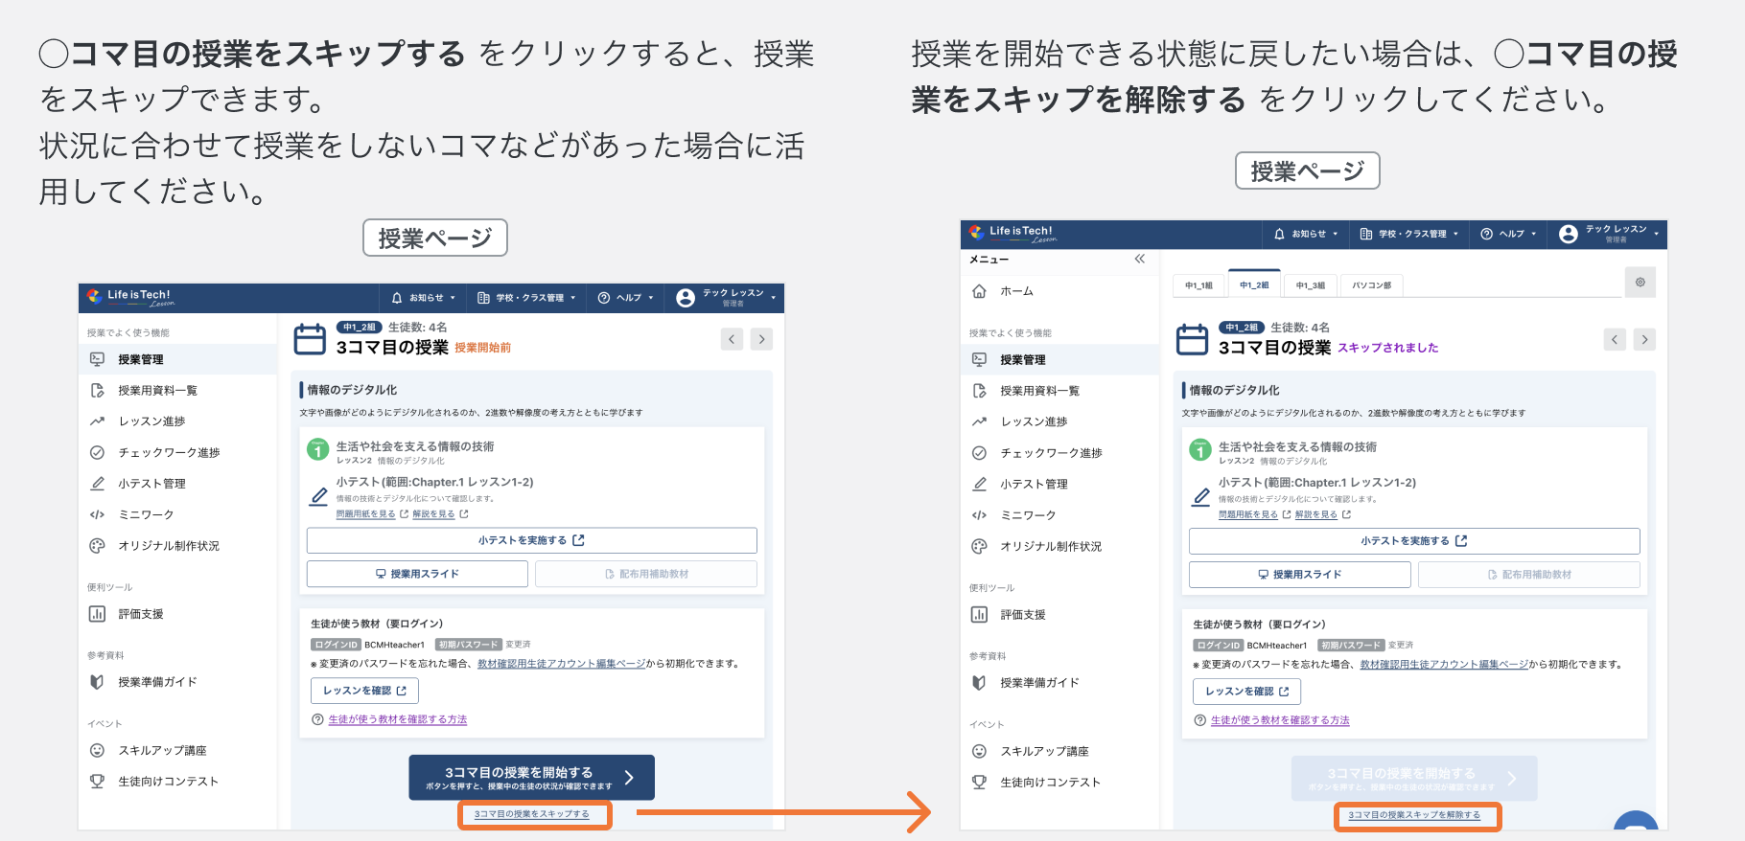Click お知らせ bell icon in right screenshot
The width and height of the screenshot is (1745, 841).
[x=1279, y=234]
